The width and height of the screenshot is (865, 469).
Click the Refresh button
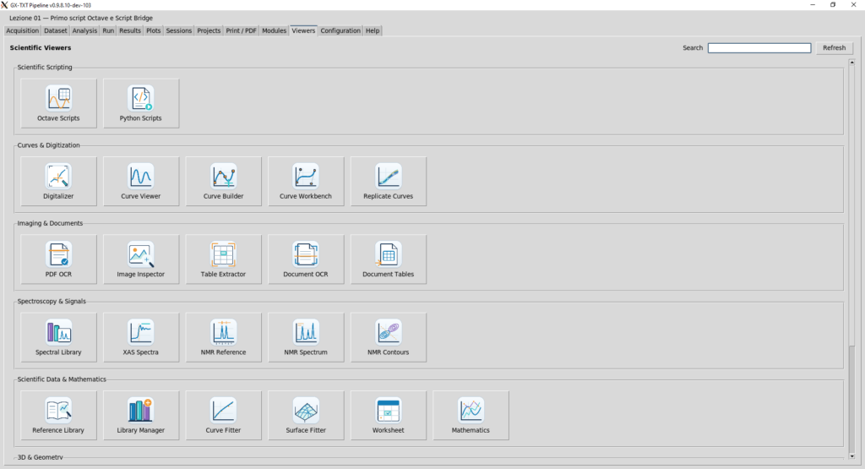tap(834, 48)
